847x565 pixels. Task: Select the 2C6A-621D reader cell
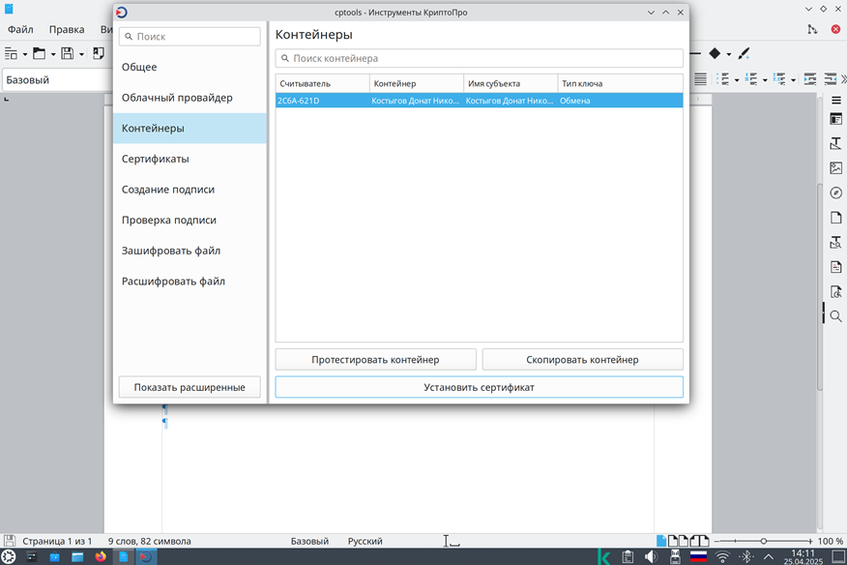click(323, 101)
